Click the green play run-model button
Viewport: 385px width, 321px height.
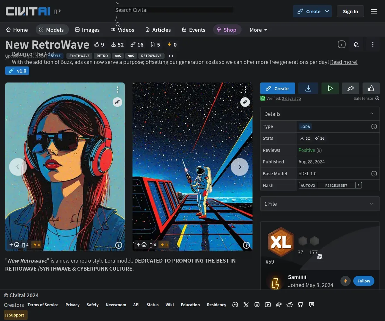click(x=330, y=88)
